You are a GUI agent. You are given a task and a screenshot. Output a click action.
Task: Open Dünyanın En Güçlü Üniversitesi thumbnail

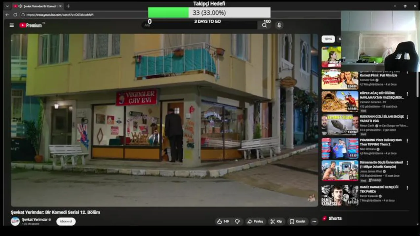click(340, 170)
